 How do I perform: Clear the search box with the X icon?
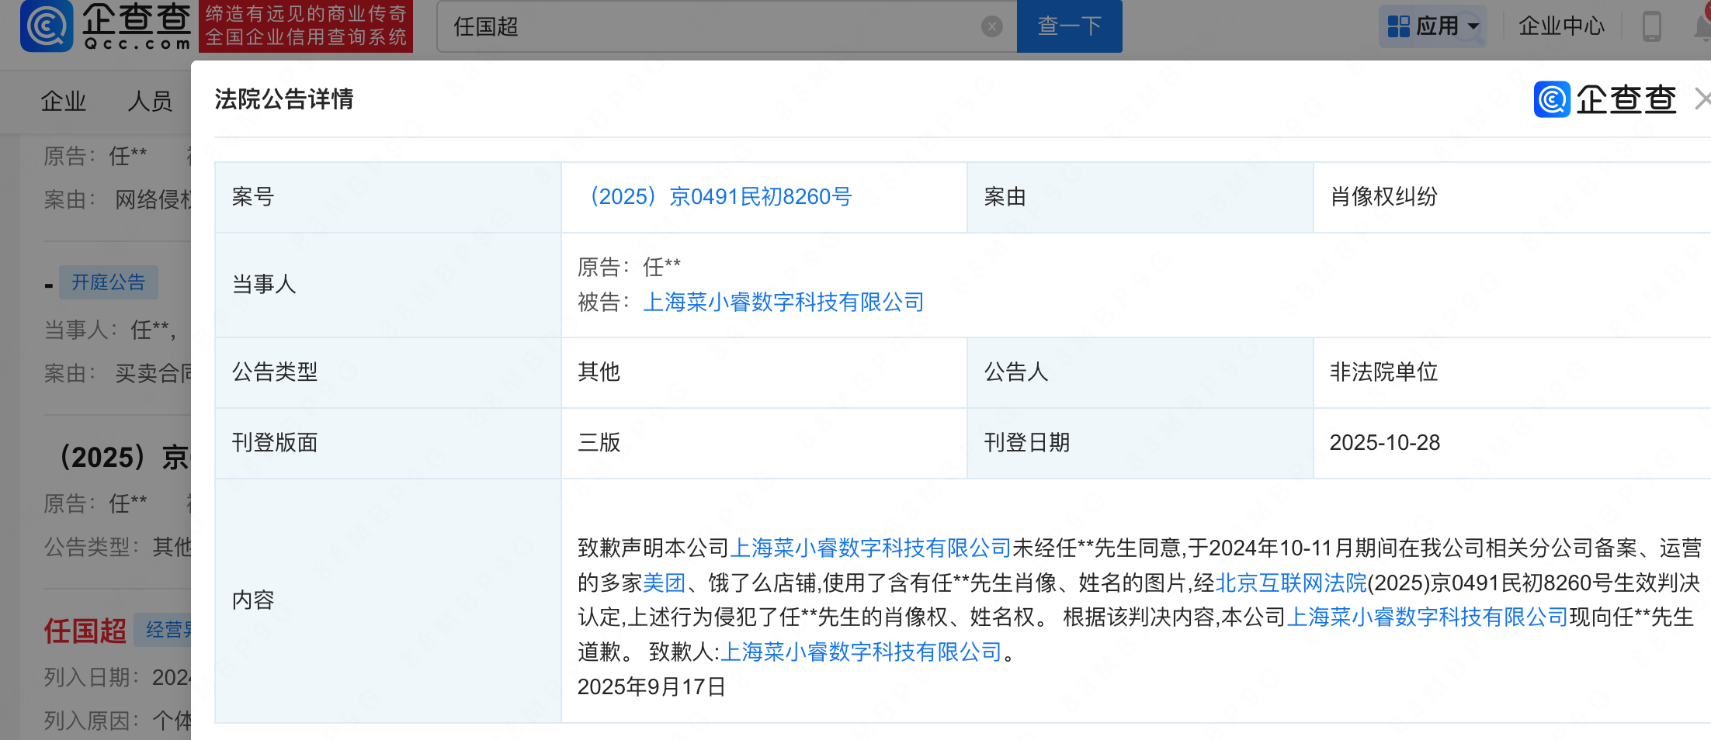coord(991,26)
